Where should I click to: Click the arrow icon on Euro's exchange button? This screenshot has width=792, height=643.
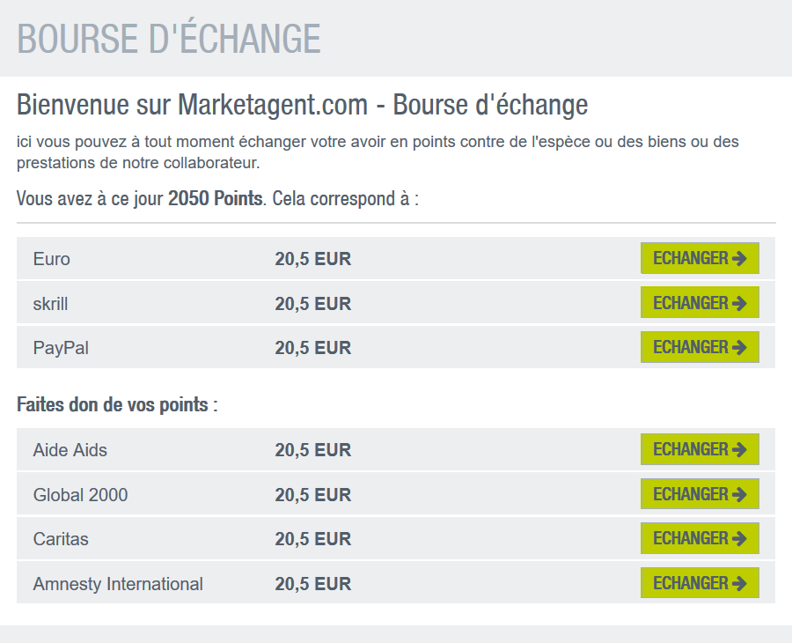(742, 258)
